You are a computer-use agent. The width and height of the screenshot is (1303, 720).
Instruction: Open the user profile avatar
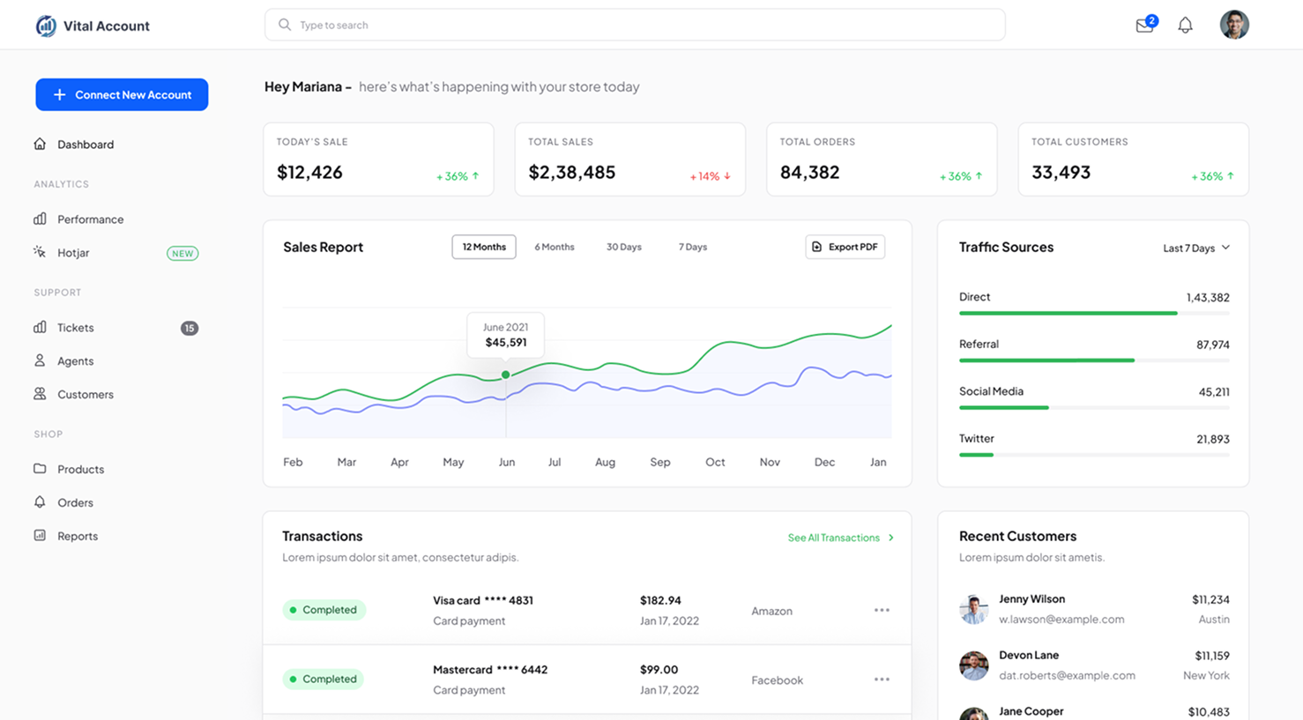coord(1233,25)
